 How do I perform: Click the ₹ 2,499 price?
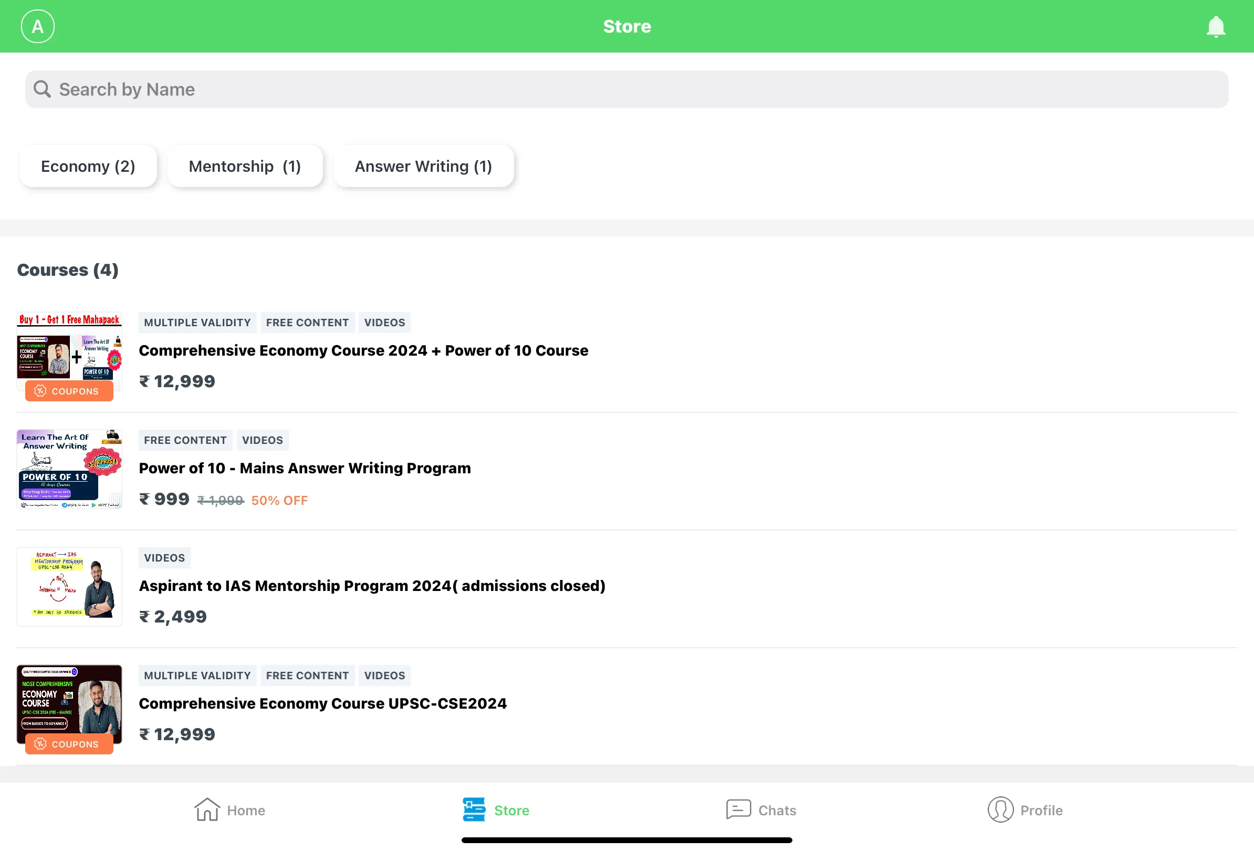click(x=173, y=617)
